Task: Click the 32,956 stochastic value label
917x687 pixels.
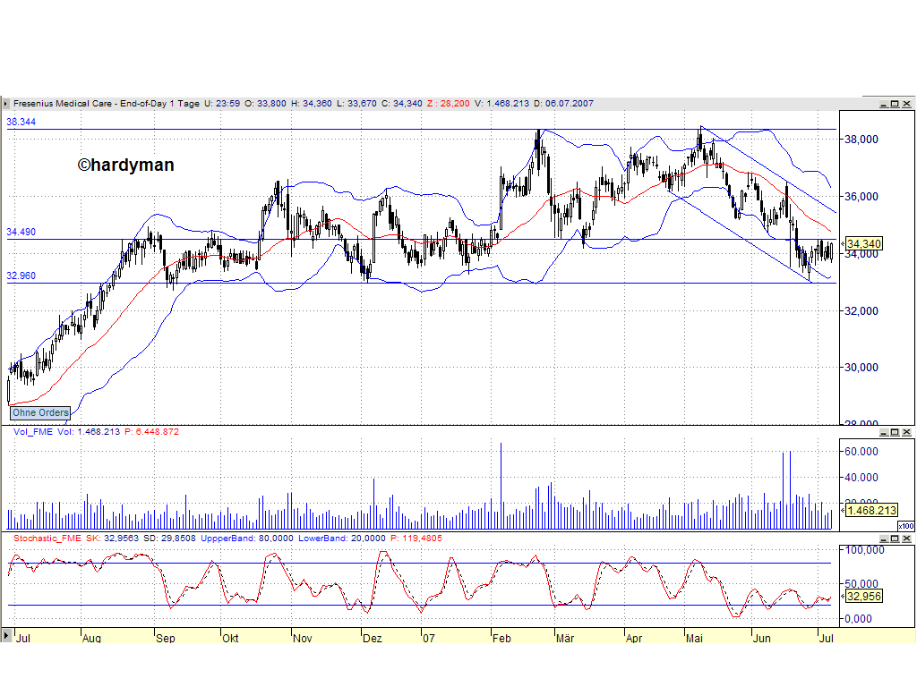Action: (x=862, y=596)
